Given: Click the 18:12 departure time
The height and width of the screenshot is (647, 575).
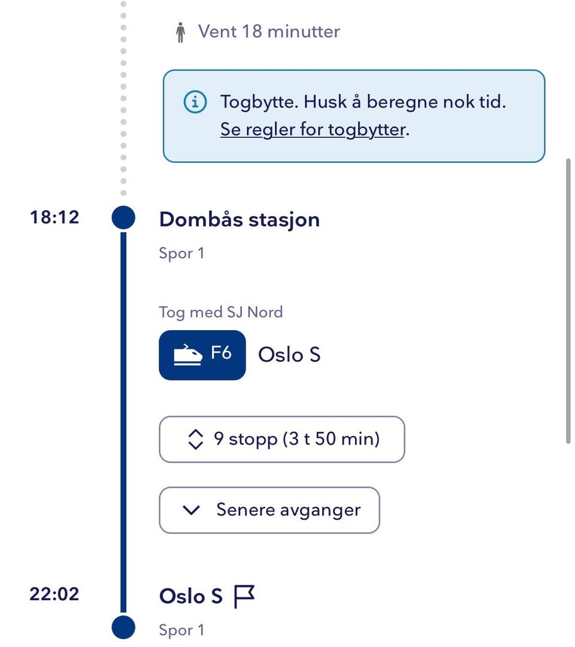Looking at the screenshot, I should coord(55,217).
